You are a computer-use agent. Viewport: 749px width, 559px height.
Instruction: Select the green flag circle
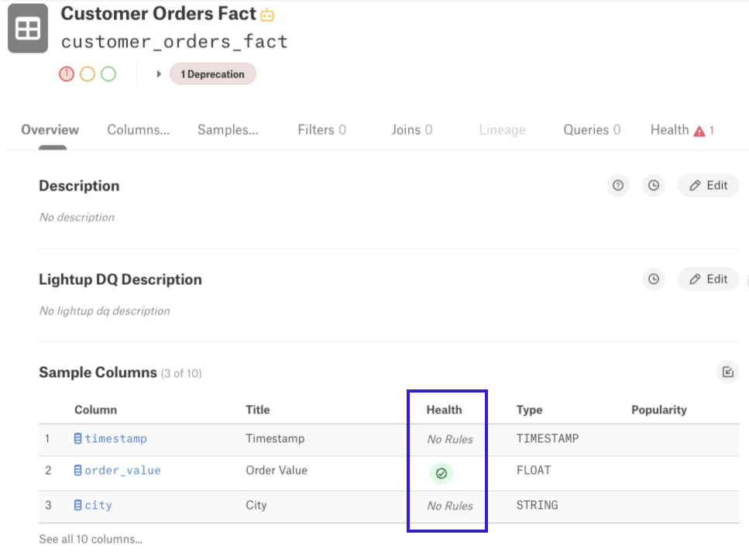[x=108, y=74]
